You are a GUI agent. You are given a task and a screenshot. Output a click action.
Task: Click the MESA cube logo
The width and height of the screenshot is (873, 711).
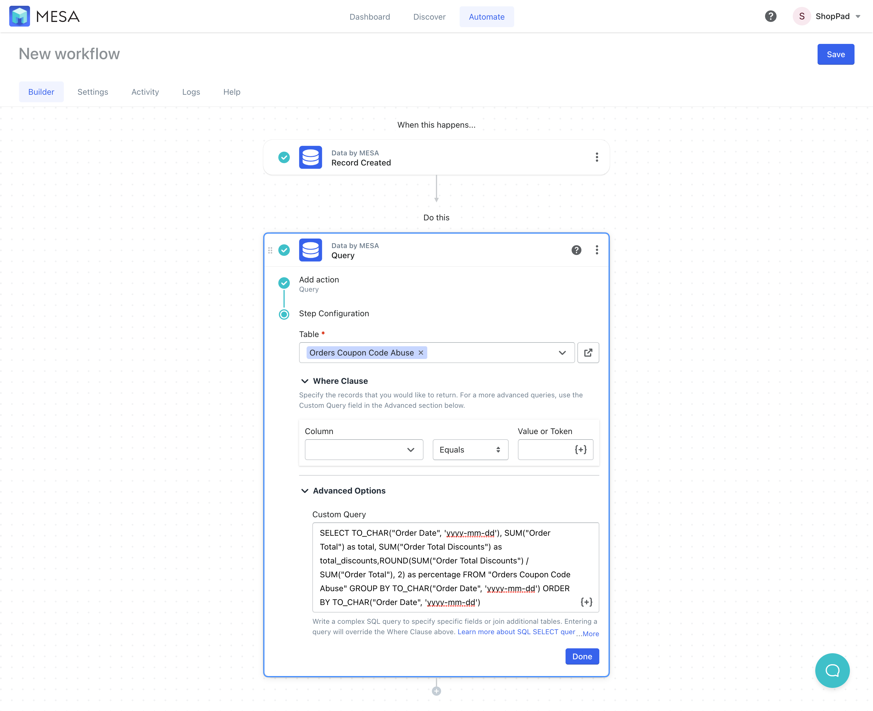click(x=20, y=16)
